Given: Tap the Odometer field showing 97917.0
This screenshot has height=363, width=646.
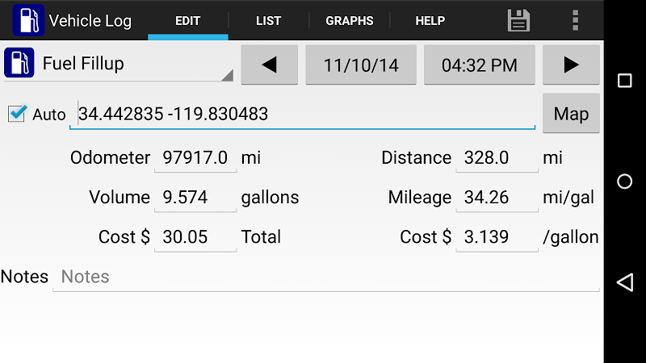Looking at the screenshot, I should [195, 158].
